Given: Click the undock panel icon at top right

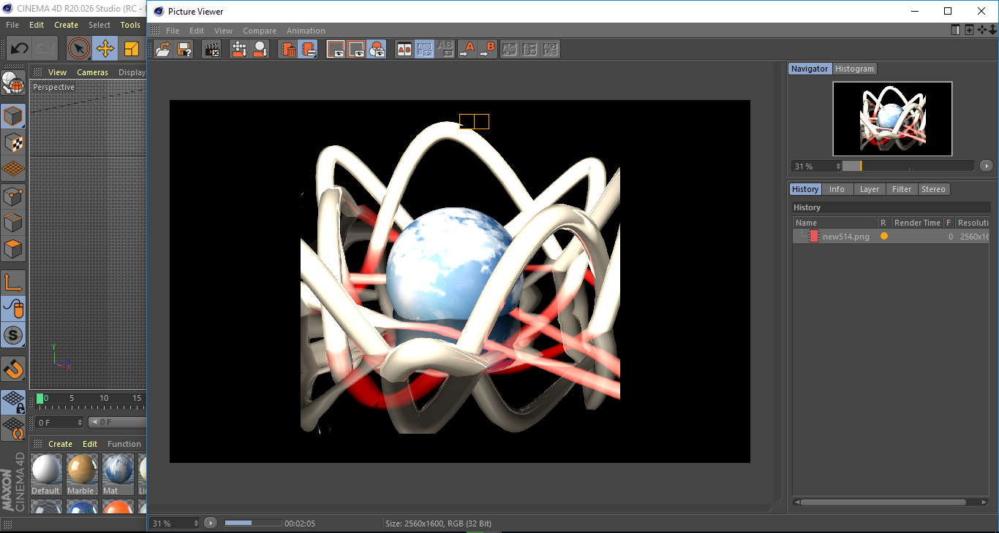Looking at the screenshot, I should [x=955, y=30].
